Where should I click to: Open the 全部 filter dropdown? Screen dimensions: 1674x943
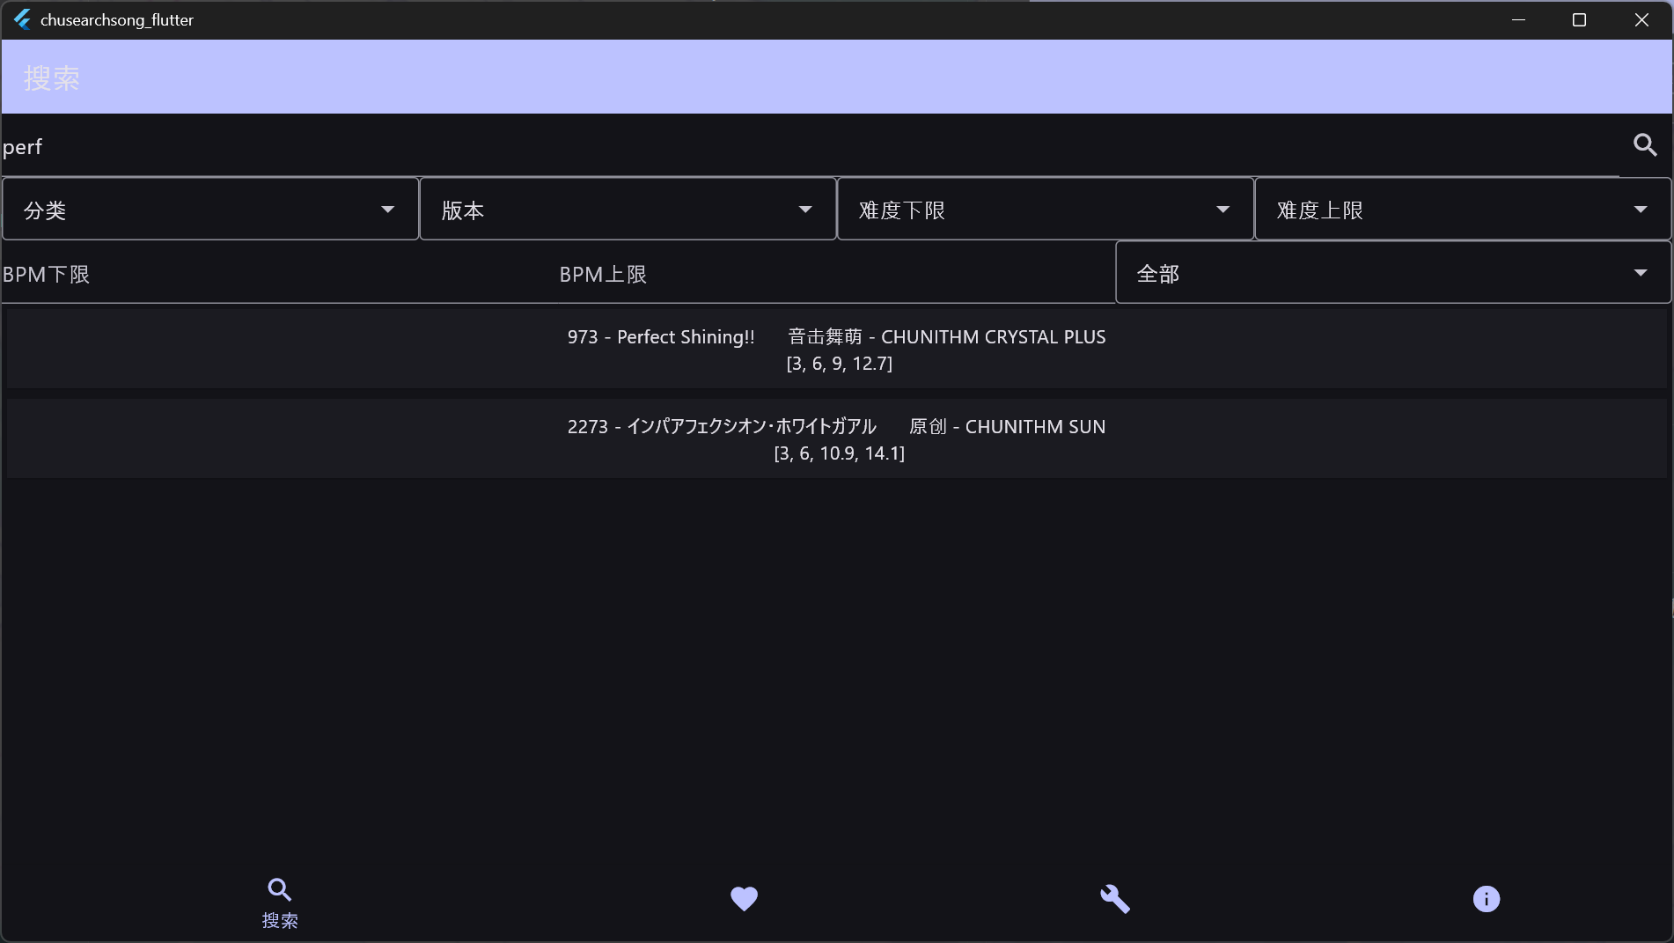(1393, 273)
